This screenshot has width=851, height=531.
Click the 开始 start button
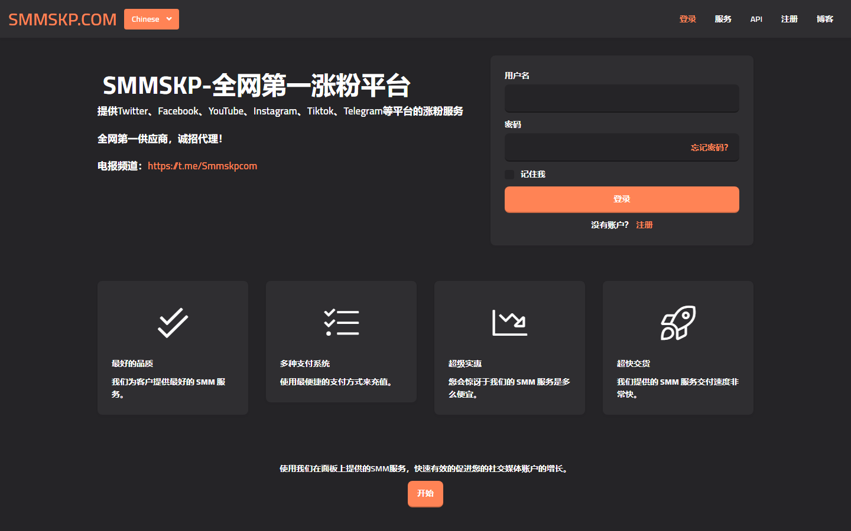425,494
